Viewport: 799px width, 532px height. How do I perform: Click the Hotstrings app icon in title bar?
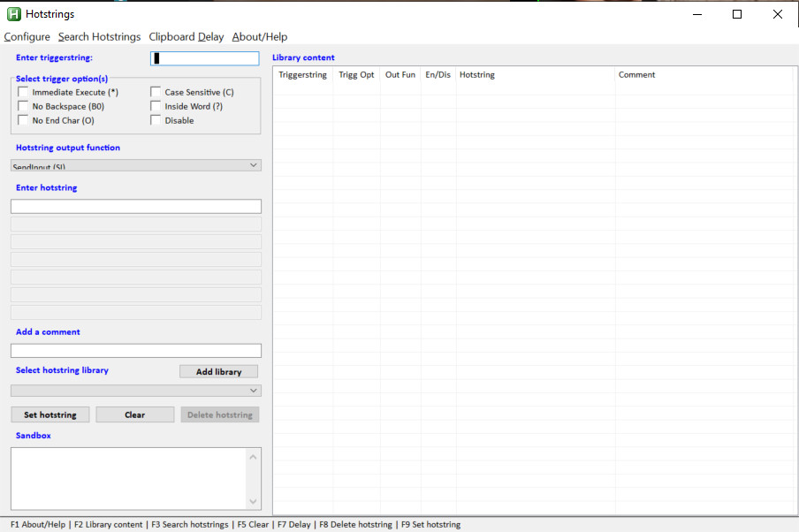pos(14,14)
